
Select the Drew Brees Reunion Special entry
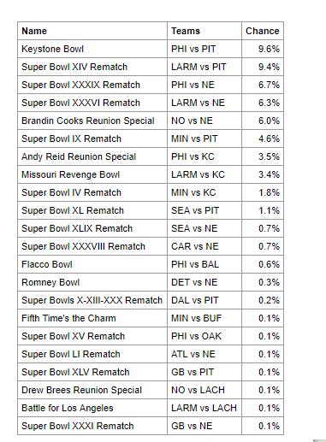click(81, 390)
